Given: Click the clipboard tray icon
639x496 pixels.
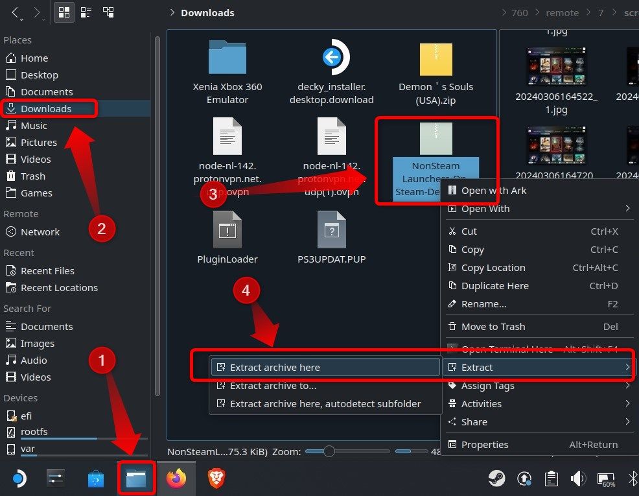Looking at the screenshot, I should (551, 478).
